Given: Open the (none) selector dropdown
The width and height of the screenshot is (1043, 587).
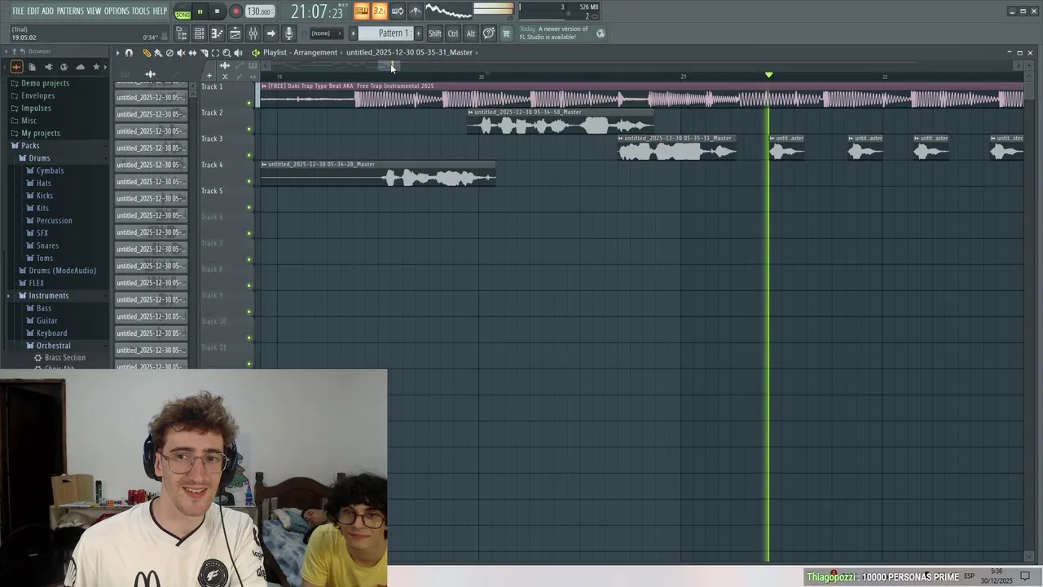Looking at the screenshot, I should point(327,33).
